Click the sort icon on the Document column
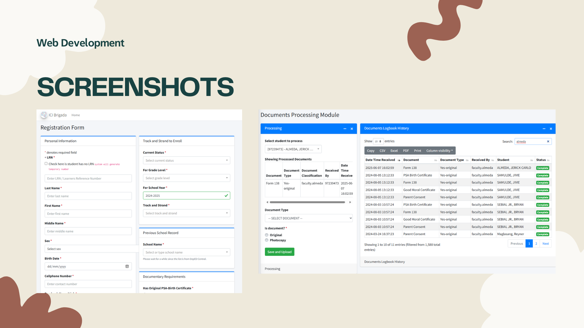The width and height of the screenshot is (584, 328). coord(436,160)
